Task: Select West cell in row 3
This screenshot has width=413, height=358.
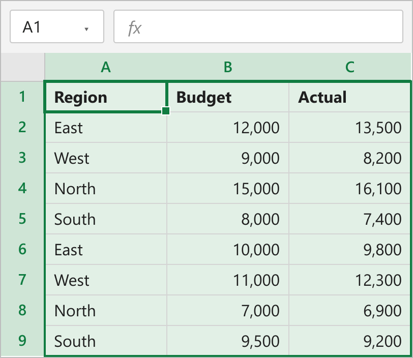Action: coord(106,158)
